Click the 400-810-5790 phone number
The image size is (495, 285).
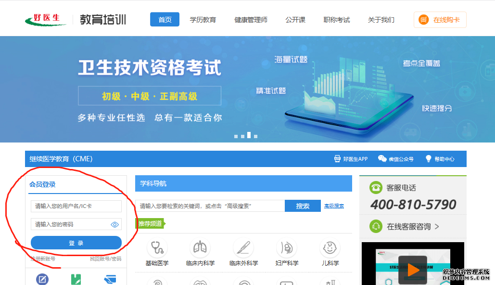coord(413,205)
